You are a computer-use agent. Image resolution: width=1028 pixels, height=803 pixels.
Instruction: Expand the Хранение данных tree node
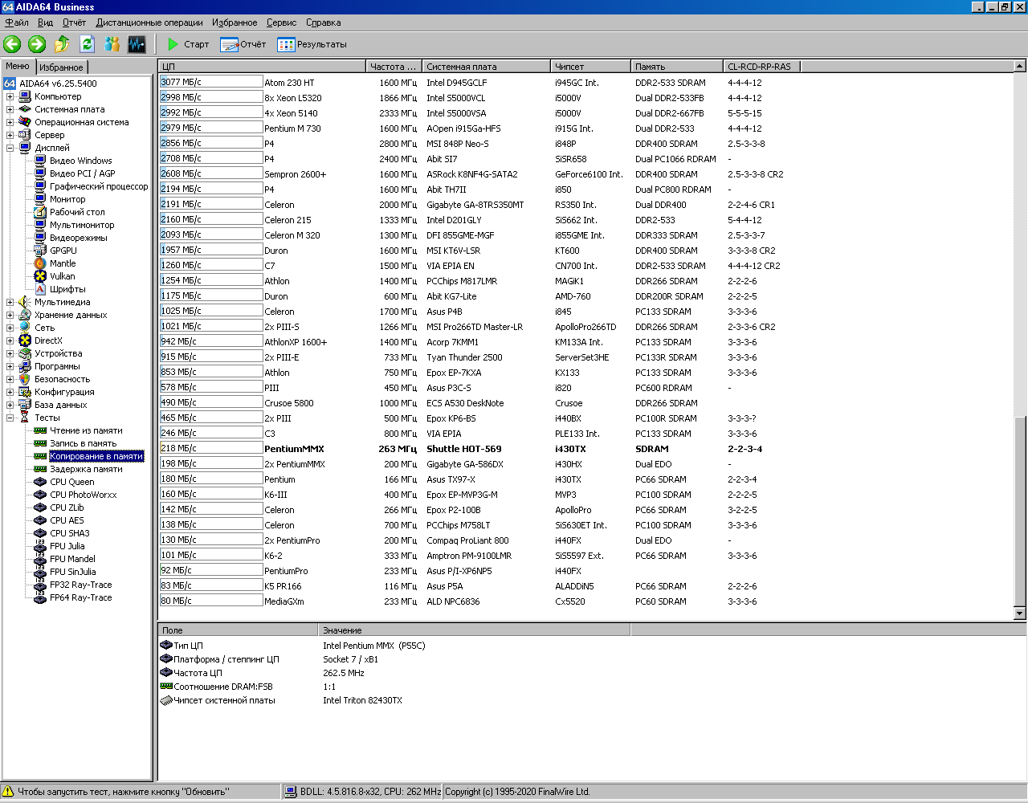[x=10, y=315]
